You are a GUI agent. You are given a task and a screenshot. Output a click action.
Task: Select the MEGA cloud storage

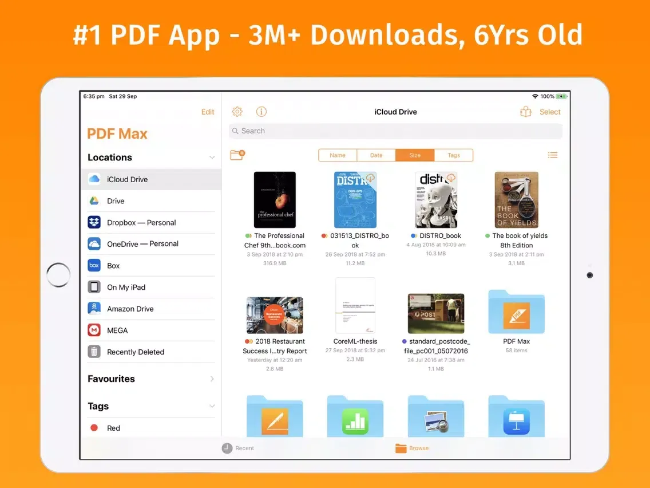pyautogui.click(x=117, y=330)
